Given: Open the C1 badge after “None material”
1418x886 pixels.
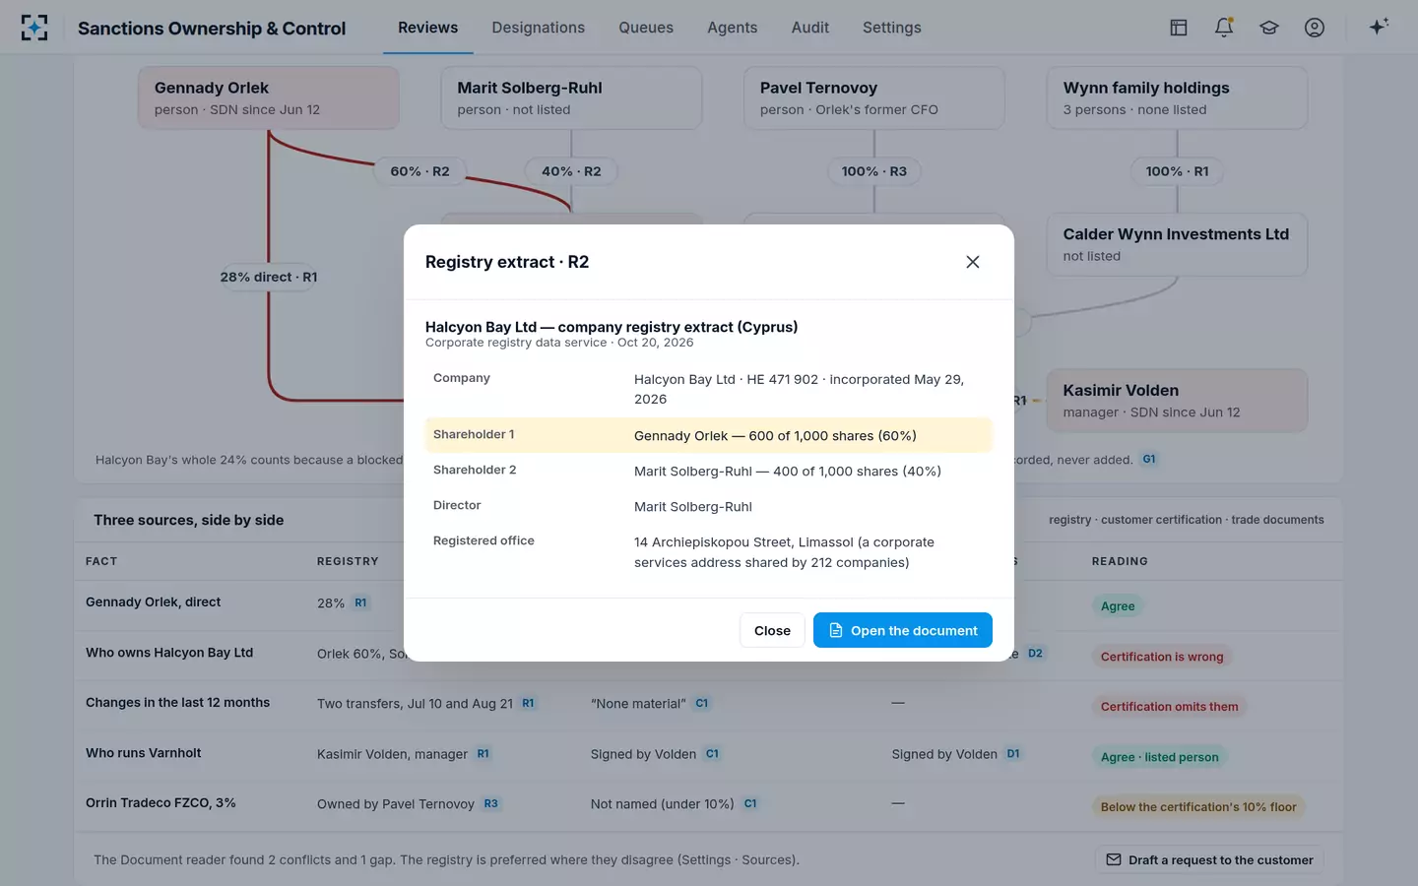Looking at the screenshot, I should pyautogui.click(x=702, y=703).
